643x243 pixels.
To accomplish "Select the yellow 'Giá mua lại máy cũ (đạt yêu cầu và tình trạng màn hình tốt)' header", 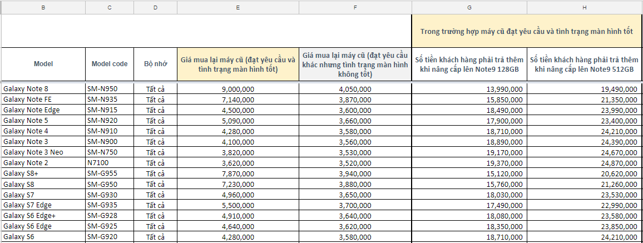I will click(238, 64).
